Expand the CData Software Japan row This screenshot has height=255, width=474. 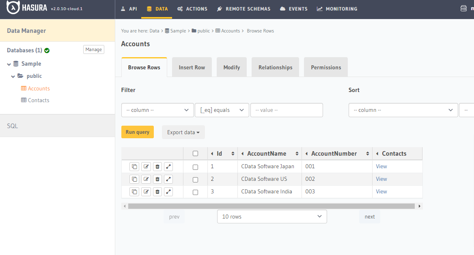click(168, 167)
